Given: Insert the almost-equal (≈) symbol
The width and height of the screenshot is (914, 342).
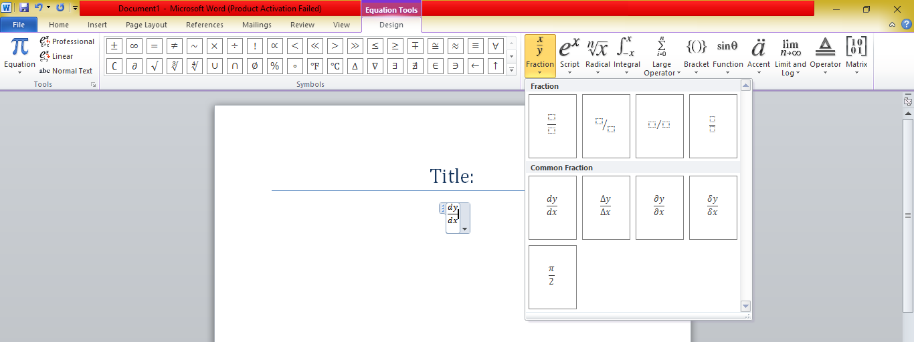Looking at the screenshot, I should pyautogui.click(x=456, y=46).
